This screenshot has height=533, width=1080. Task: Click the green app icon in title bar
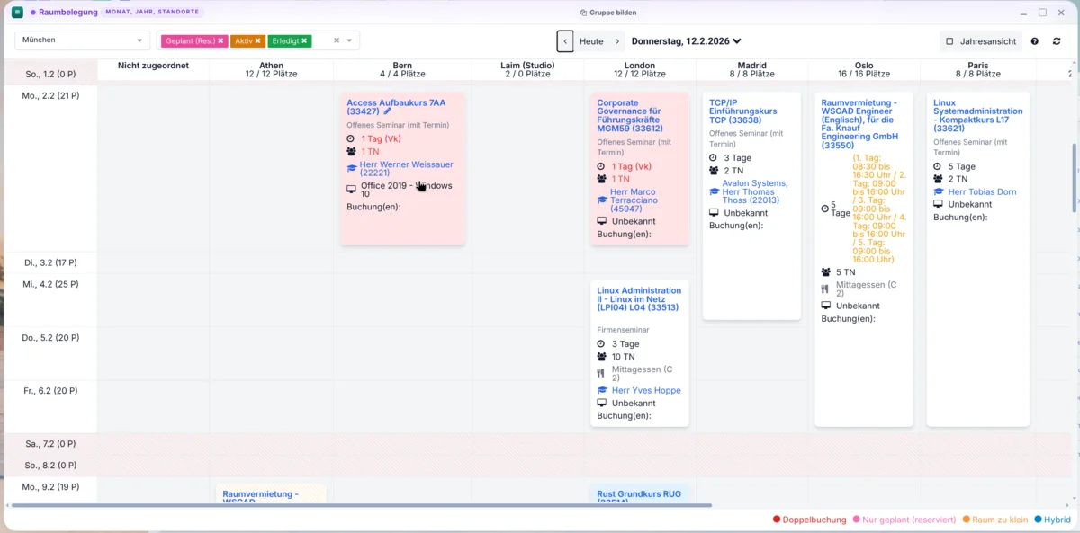pyautogui.click(x=17, y=13)
